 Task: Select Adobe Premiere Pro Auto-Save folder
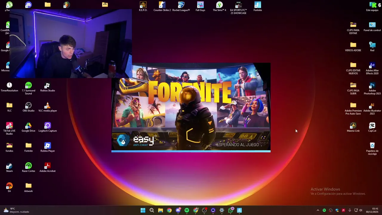click(x=353, y=108)
